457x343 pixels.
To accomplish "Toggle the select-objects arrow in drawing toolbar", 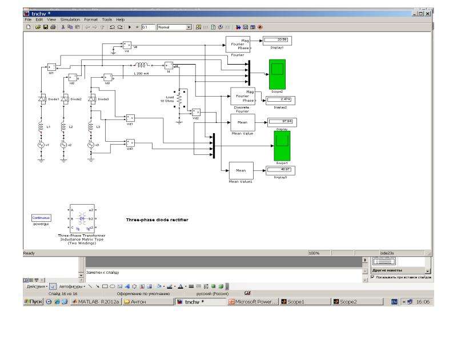I will pyautogui.click(x=53, y=286).
